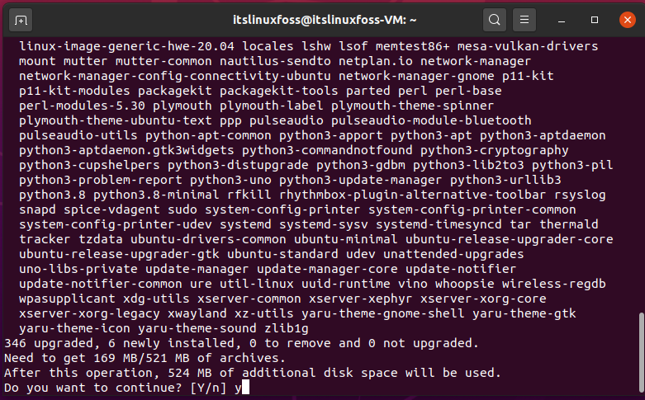This screenshot has height=400, width=645.
Task: Click the '169 MB/521 MB' archive size text
Action: (141, 358)
